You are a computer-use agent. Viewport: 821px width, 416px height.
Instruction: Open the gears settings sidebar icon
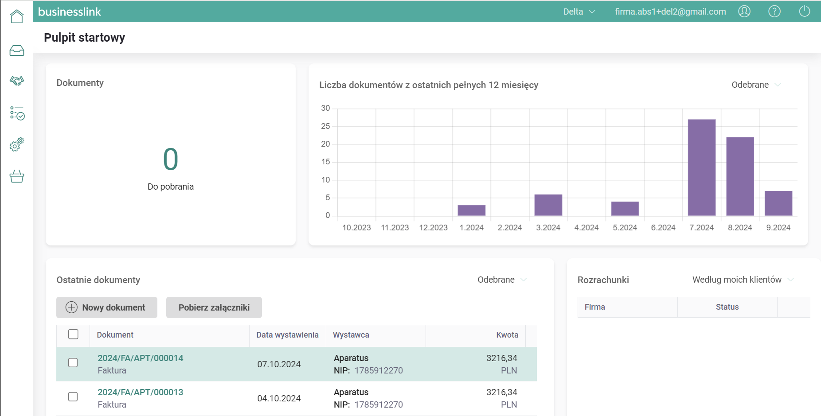point(17,144)
